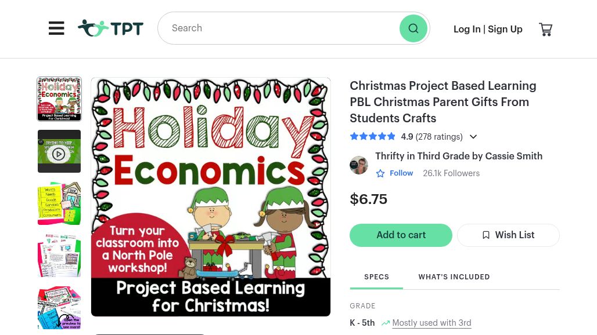
Task: Click the TPT logo
Action: click(x=110, y=28)
